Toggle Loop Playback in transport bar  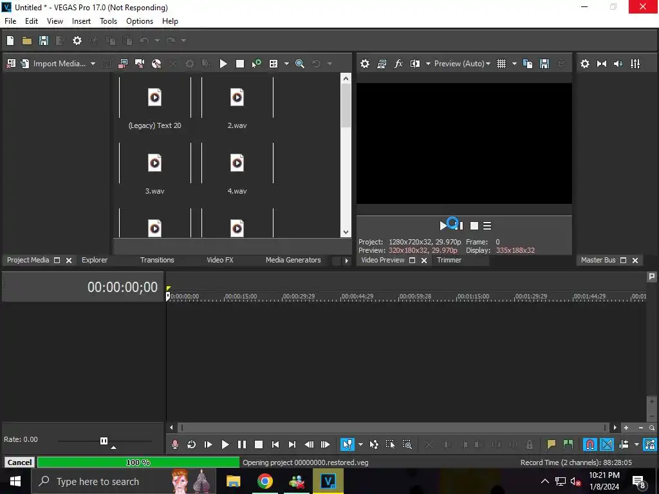coord(192,444)
